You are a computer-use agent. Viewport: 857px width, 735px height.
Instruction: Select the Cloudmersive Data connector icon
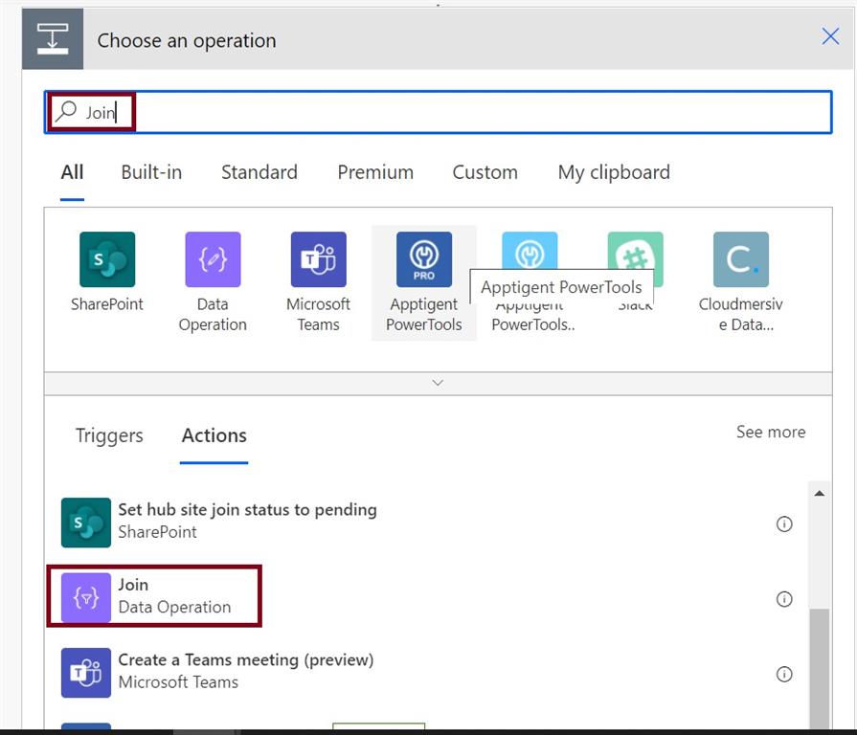click(x=740, y=259)
